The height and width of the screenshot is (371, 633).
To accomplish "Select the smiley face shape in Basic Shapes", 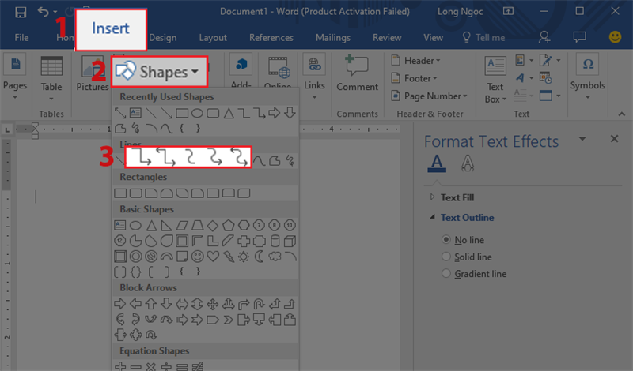I will [196, 257].
